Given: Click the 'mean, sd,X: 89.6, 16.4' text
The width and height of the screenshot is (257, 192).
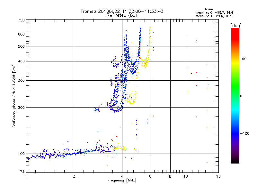Looking at the screenshot, I should pyautogui.click(x=214, y=16).
